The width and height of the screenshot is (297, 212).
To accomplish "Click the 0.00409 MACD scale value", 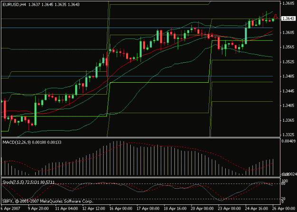I will pyautogui.click(x=288, y=141).
